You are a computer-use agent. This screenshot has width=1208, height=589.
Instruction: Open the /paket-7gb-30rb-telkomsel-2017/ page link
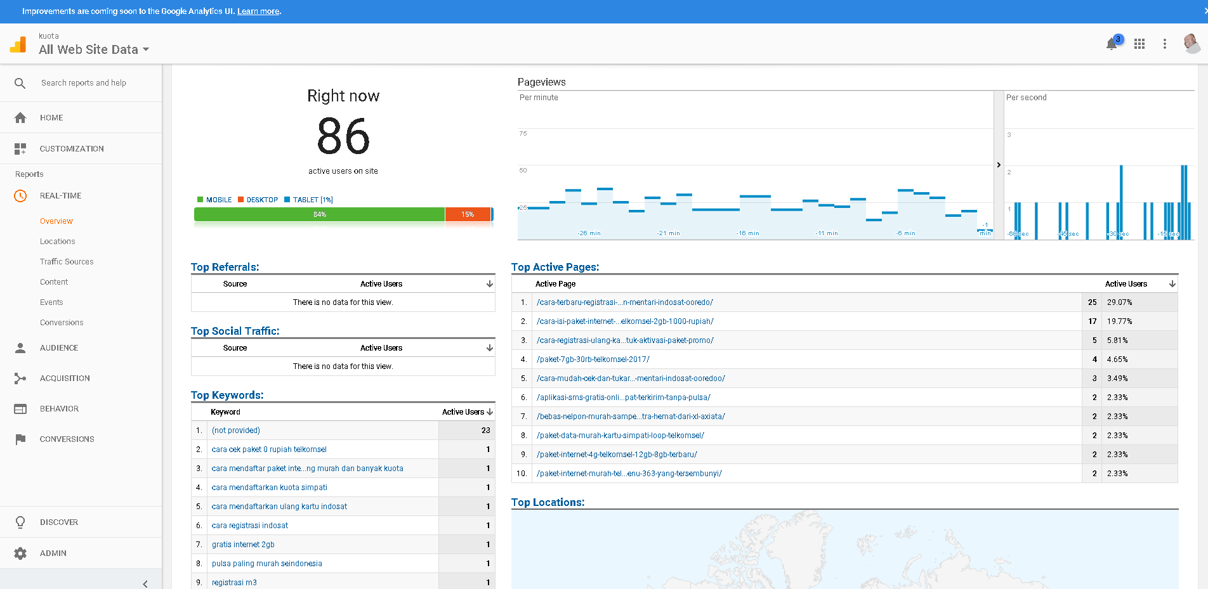point(593,359)
